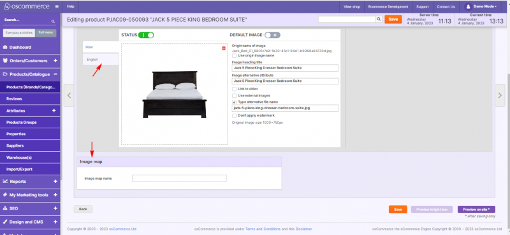Screen dimensions: 510x235
Task: Expand SEO section plus sign
Action: point(55,209)
